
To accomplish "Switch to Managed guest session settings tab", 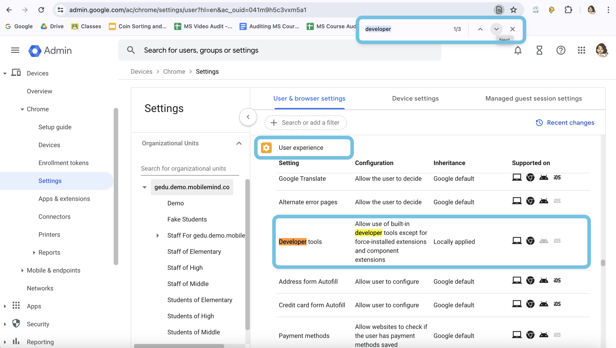I will (x=533, y=99).
